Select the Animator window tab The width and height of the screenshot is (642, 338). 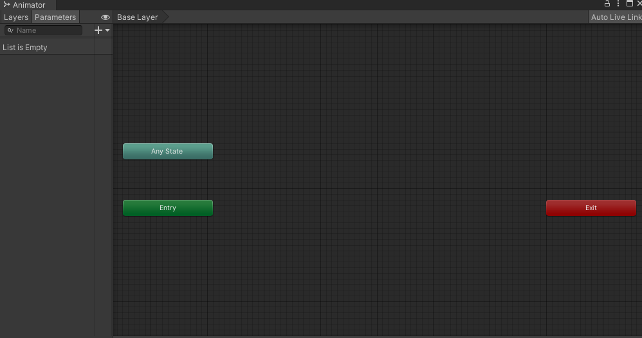pyautogui.click(x=28, y=5)
